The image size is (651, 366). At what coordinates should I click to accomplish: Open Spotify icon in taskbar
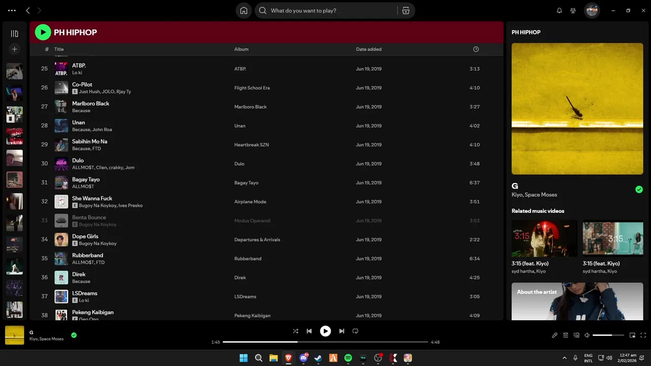348,358
